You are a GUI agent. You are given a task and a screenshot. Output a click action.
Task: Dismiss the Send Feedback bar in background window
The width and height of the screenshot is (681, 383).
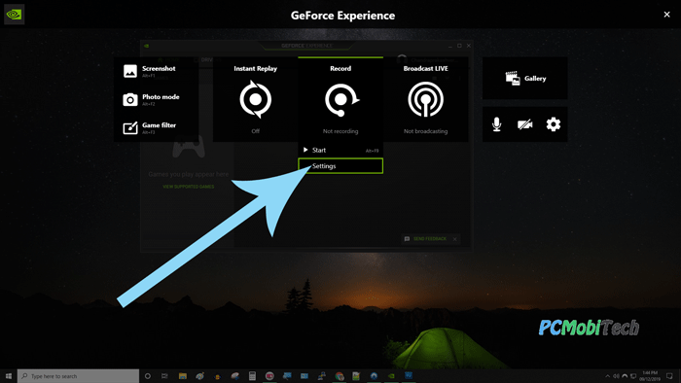click(x=454, y=239)
